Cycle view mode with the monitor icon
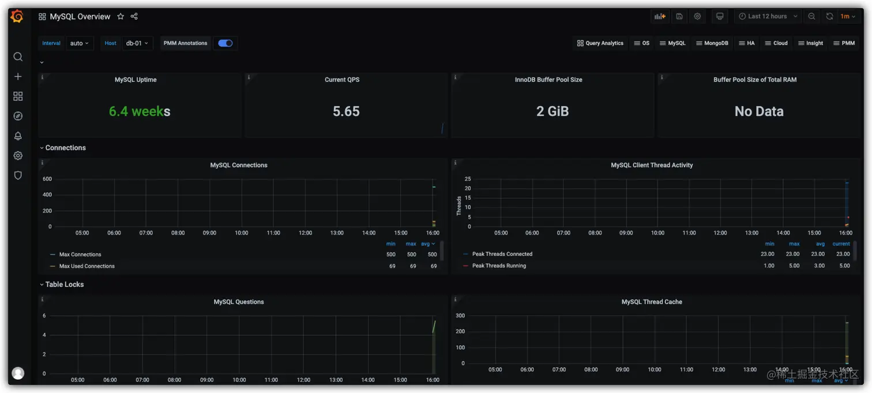Screen dimensions: 872x393 (x=720, y=16)
